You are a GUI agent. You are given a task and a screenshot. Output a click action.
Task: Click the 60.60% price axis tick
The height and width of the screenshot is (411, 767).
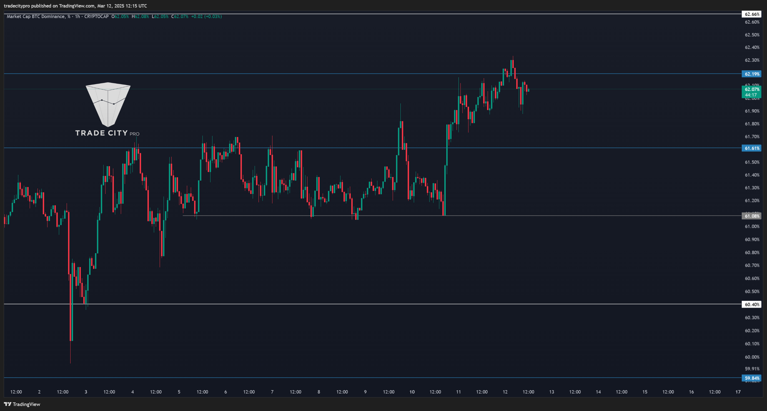[752, 279]
